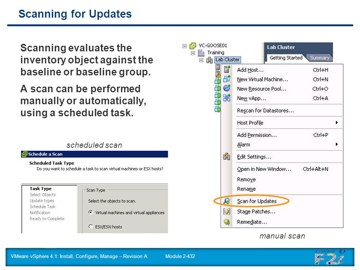The image size is (360, 270).
Task: Click the Ready to Complete wizard step
Action: [47, 219]
